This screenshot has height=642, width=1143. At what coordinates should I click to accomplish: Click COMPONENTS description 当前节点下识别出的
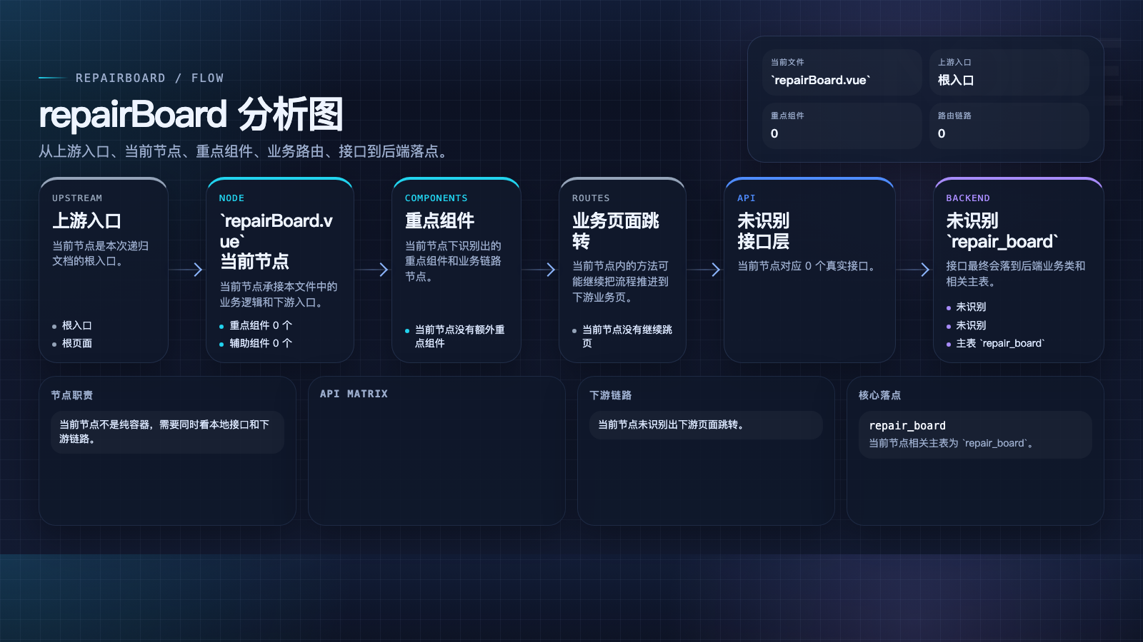[453, 261]
